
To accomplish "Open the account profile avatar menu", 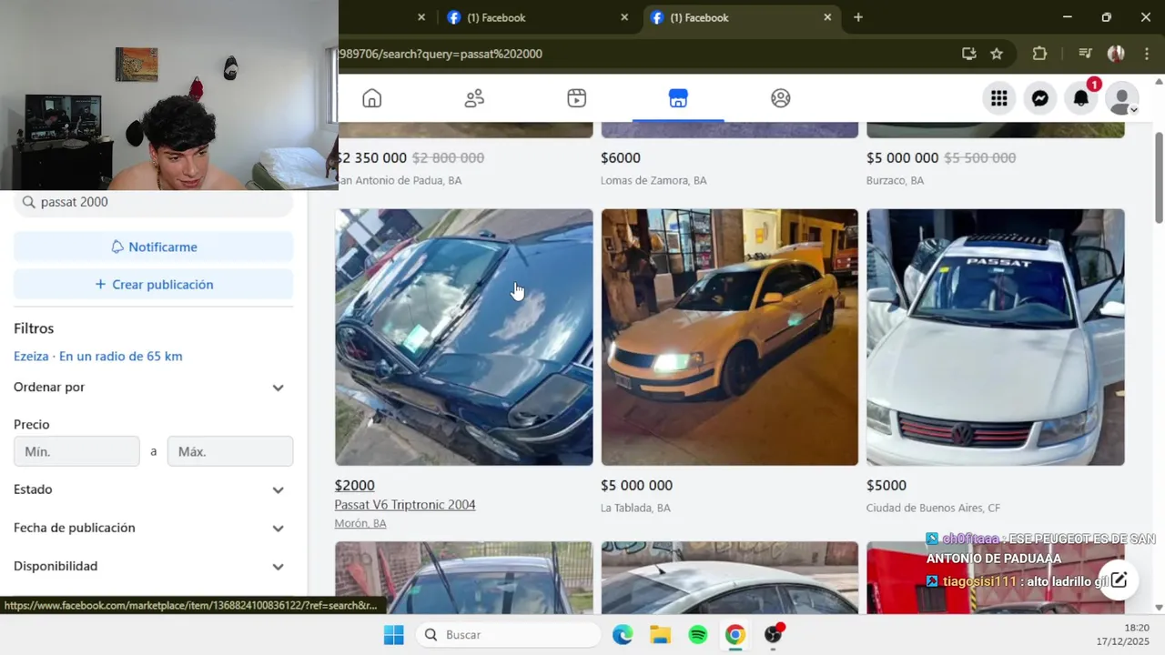I will click(1121, 98).
